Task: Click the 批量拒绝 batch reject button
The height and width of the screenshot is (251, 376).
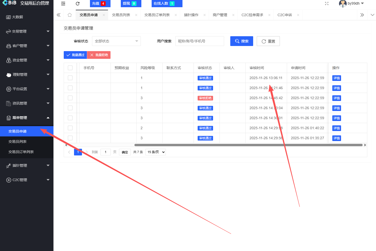Action: tap(99, 55)
